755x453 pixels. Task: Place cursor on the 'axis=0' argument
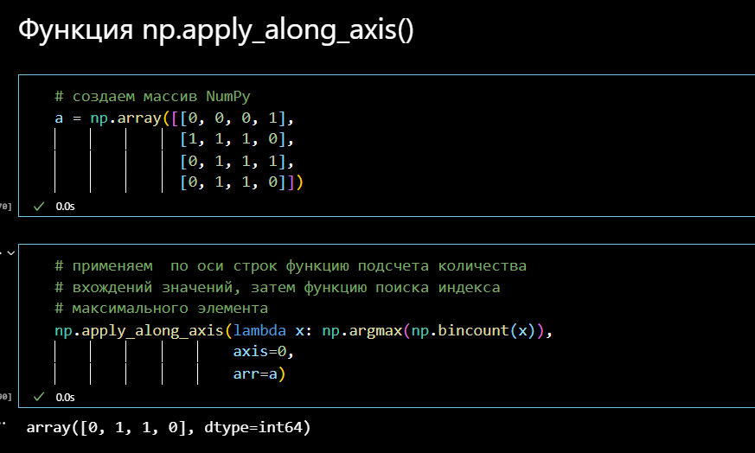coord(263,353)
